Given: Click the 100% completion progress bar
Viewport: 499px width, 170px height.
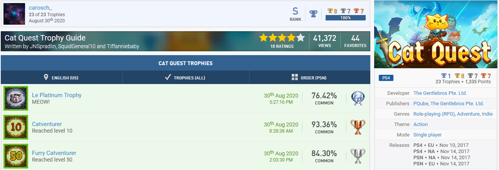Looking at the screenshot, I should tap(346, 18).
